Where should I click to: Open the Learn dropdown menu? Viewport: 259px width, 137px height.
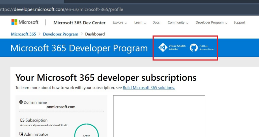(x=140, y=22)
